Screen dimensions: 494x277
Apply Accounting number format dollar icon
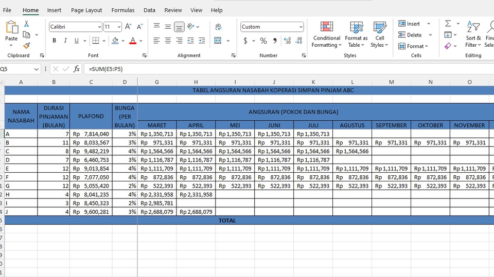click(245, 41)
